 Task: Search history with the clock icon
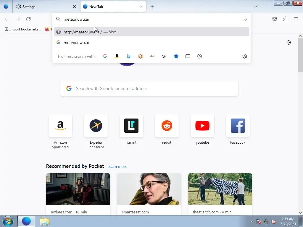(200, 56)
